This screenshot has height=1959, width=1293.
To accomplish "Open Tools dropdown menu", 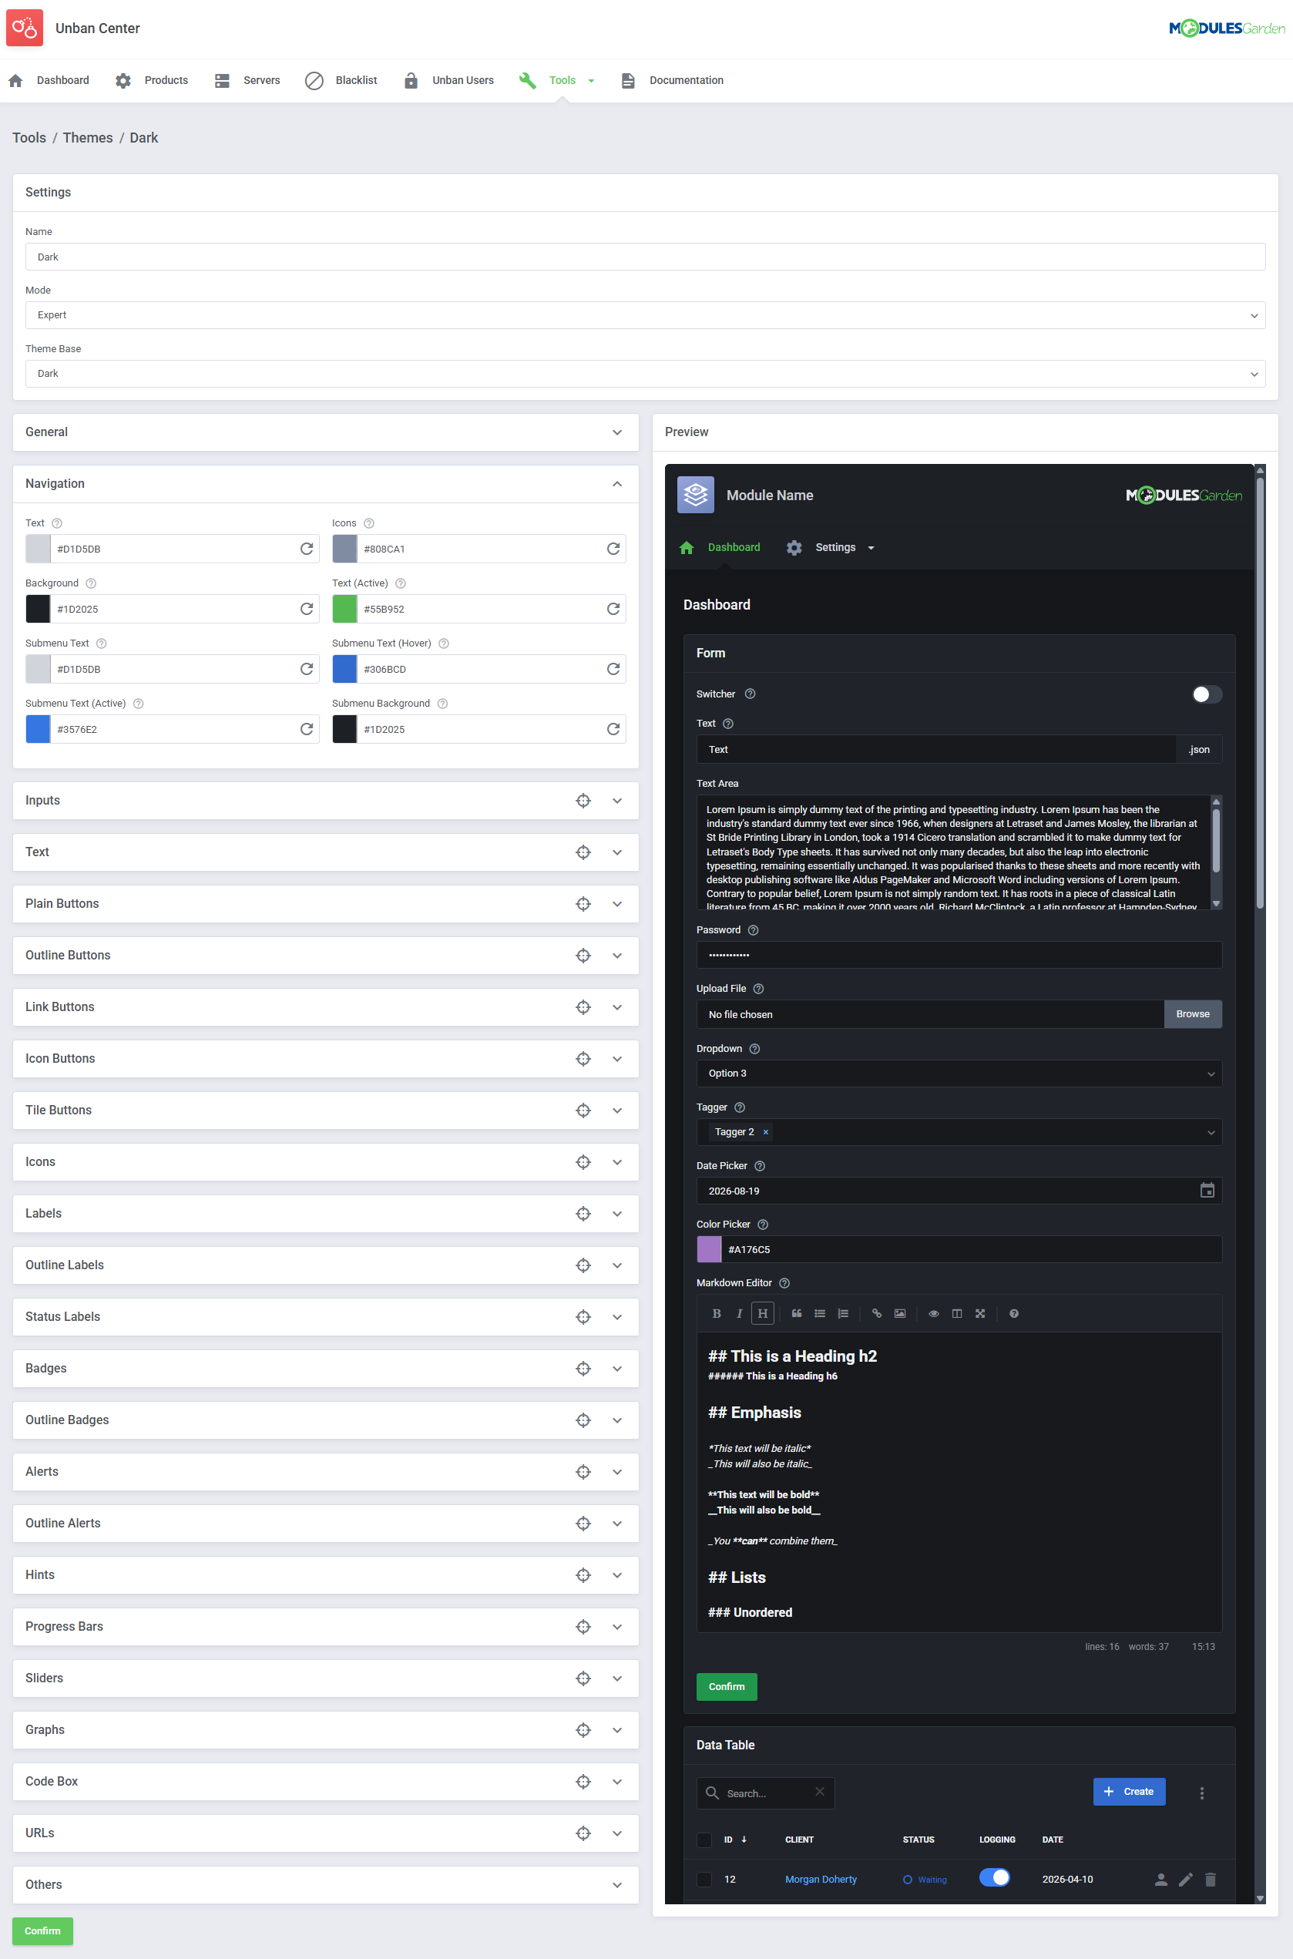I will 557,80.
